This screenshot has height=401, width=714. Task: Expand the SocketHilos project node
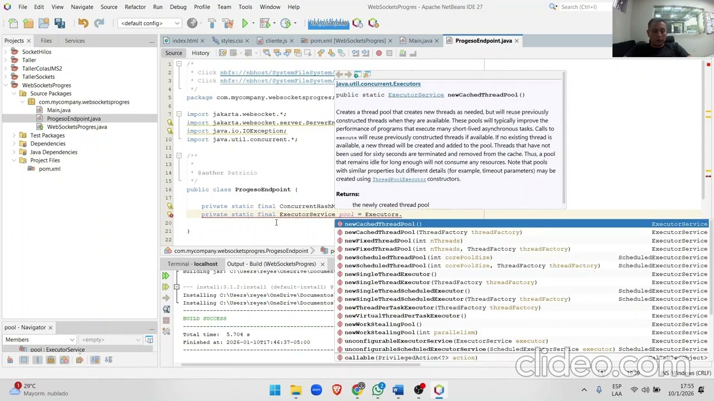[x=6, y=52]
